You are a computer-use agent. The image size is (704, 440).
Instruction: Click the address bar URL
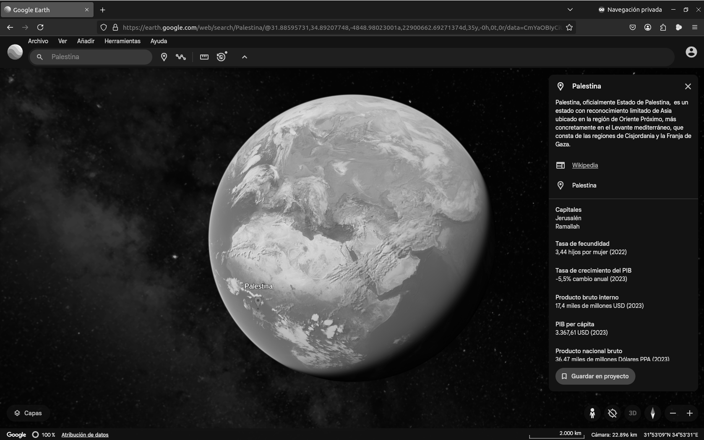tap(342, 27)
